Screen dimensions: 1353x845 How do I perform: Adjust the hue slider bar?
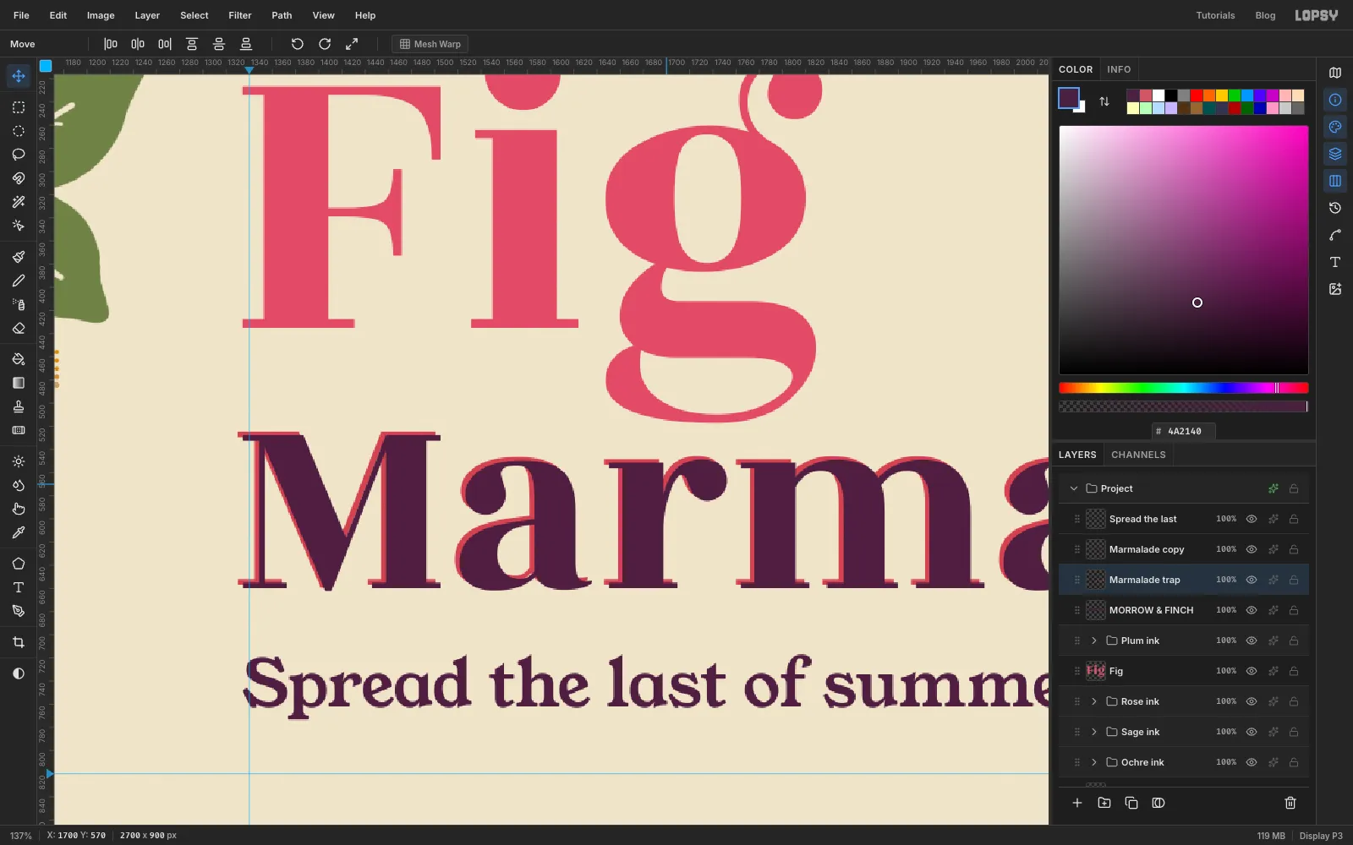tap(1184, 388)
